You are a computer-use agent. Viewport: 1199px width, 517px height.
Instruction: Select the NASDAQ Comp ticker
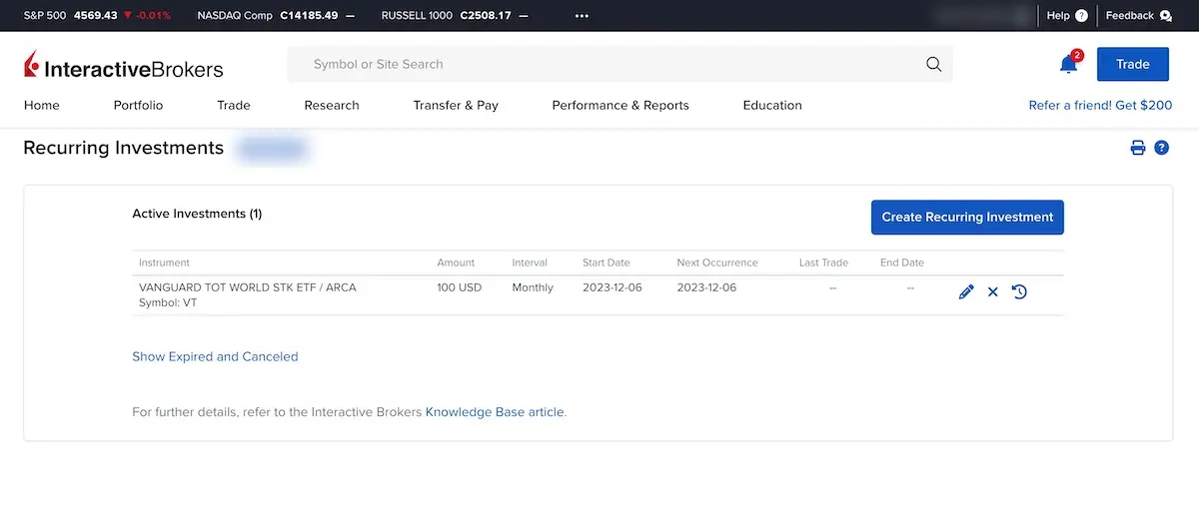[x=276, y=16]
